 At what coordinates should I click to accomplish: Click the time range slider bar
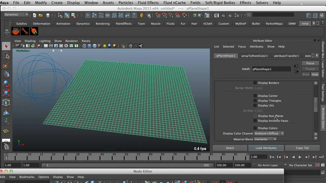point(127,165)
